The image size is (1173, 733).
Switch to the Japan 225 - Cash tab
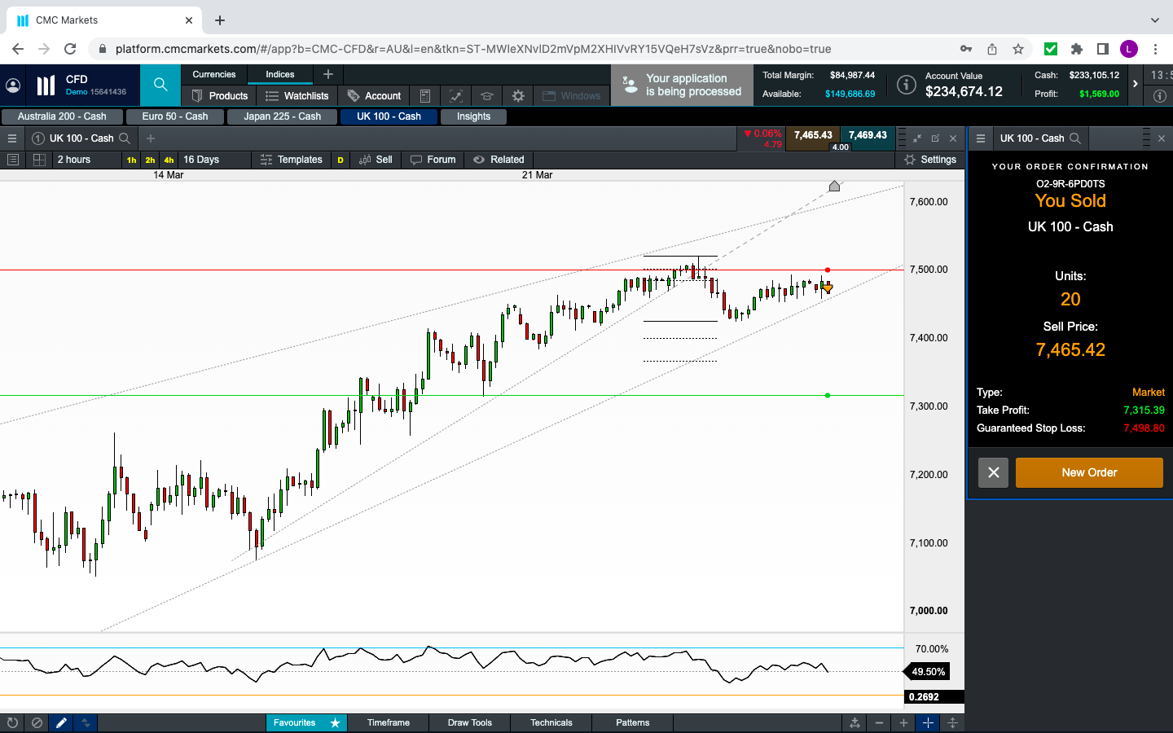click(282, 116)
